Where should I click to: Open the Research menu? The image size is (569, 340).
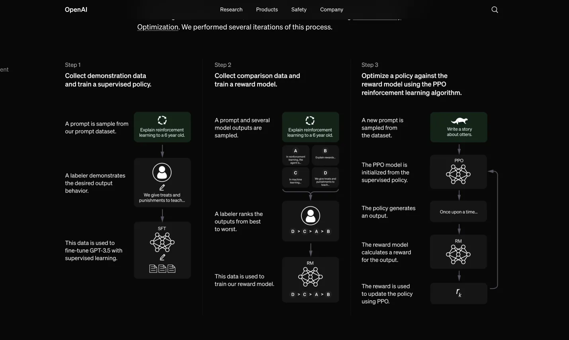(x=231, y=10)
